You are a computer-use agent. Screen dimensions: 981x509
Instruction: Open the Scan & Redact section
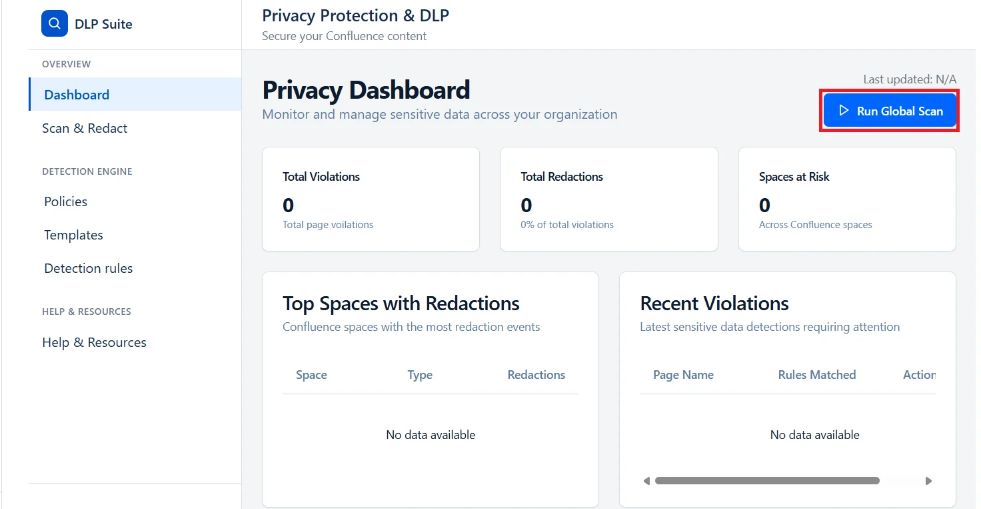tap(85, 128)
